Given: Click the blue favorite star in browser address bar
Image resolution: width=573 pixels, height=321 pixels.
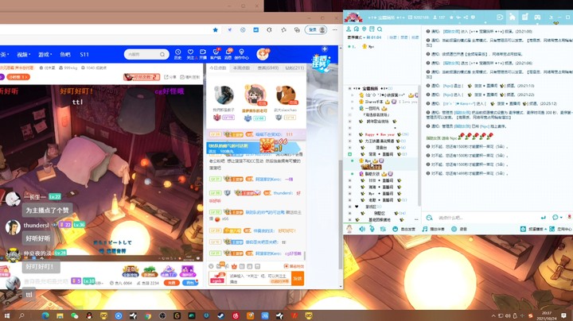Looking at the screenshot, I should [x=215, y=30].
